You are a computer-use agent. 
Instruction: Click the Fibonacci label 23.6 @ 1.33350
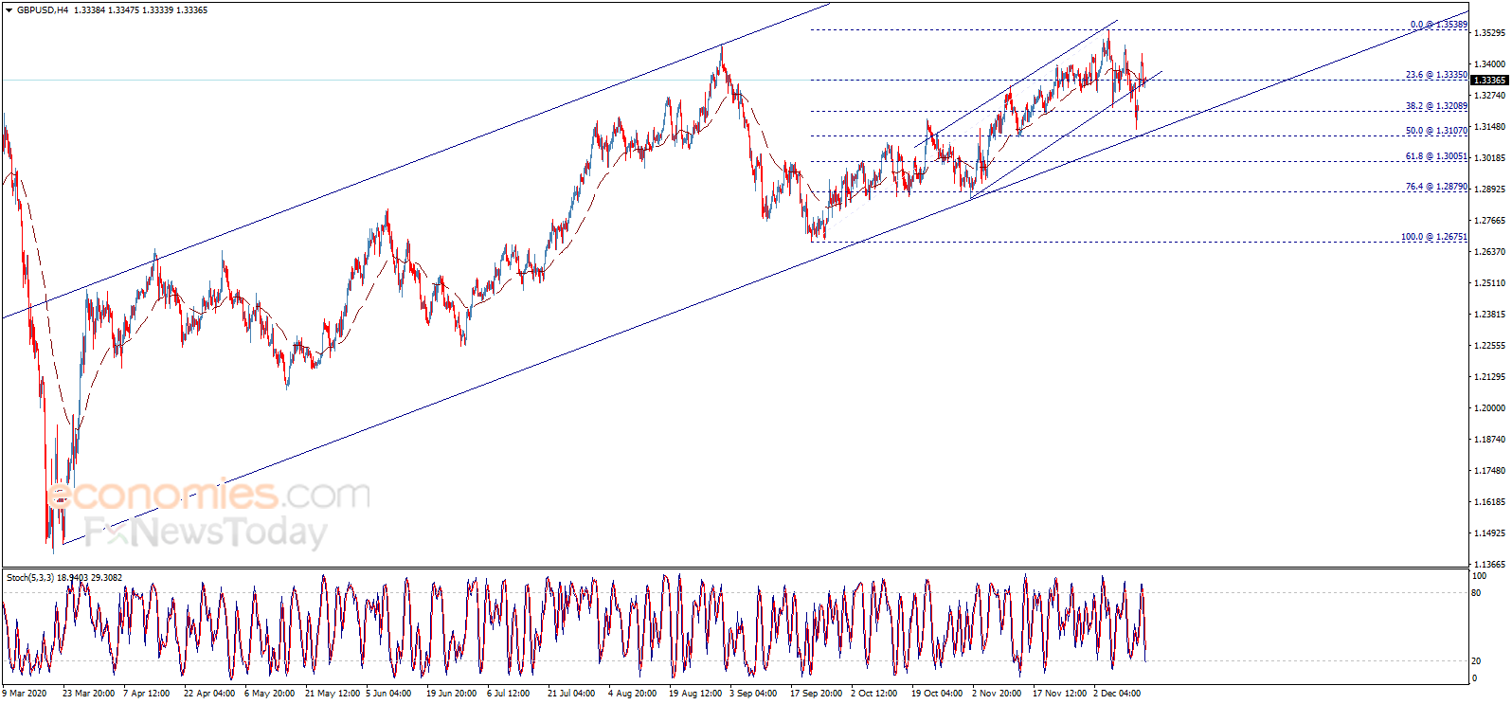pyautogui.click(x=1436, y=75)
